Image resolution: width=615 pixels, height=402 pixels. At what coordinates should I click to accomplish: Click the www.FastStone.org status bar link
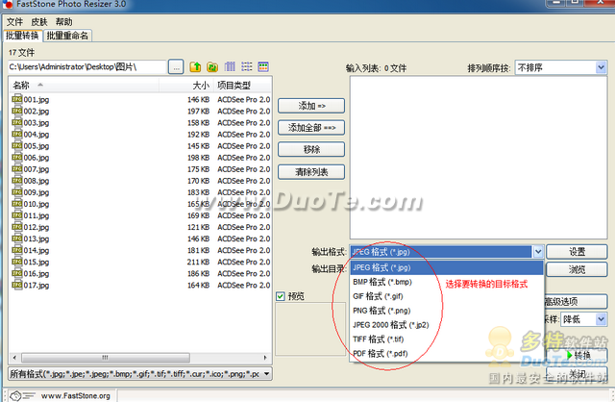click(75, 395)
